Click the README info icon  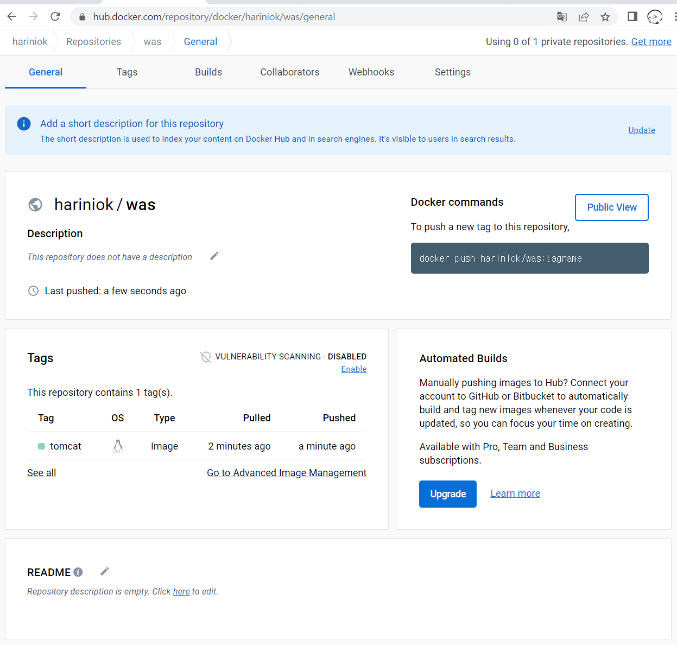[x=78, y=572]
